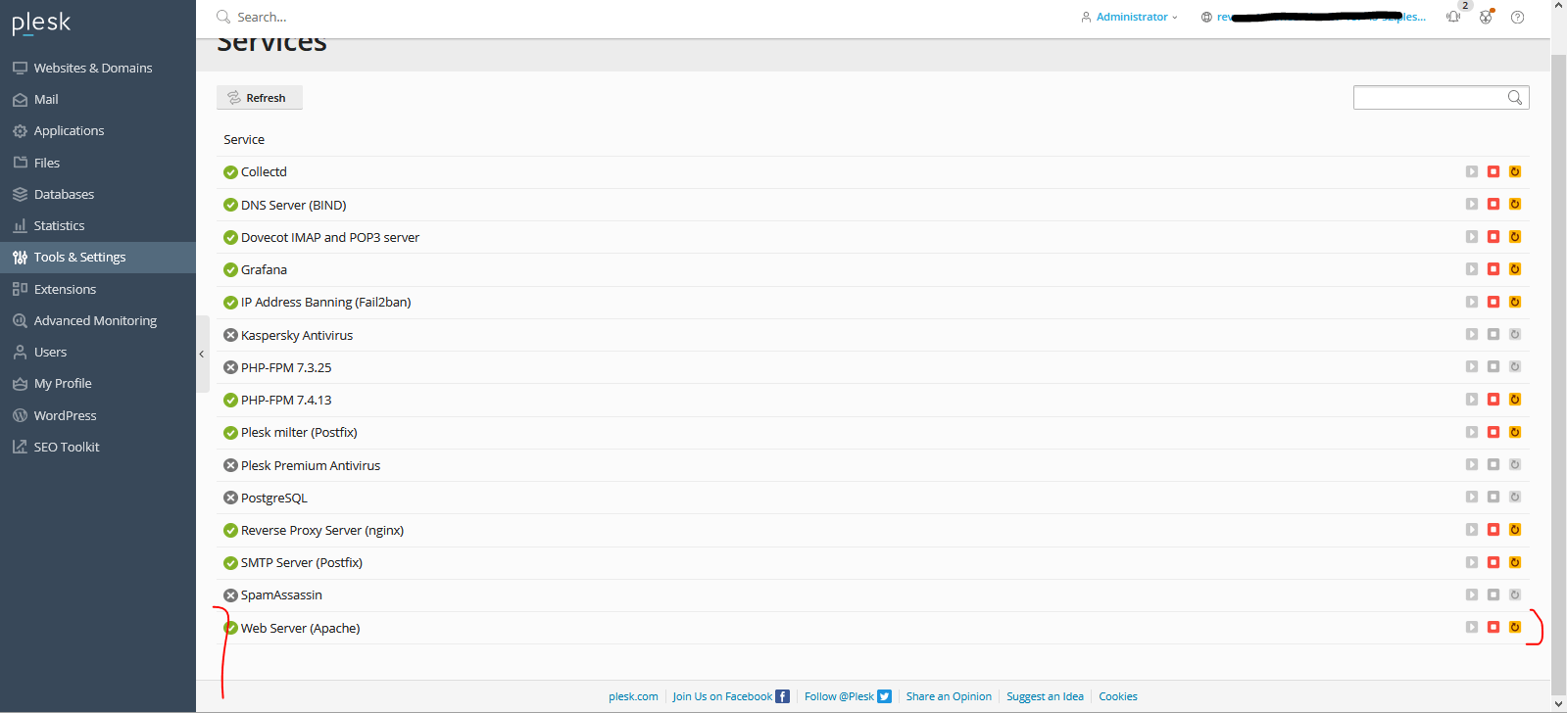Restart Reverse Proxy Server (nginx)
This screenshot has height=713, width=1567.
point(1515,529)
